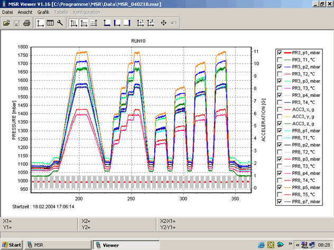This screenshot has height=250, width=334.
Task: Open the Datei menu
Action: click(8, 12)
